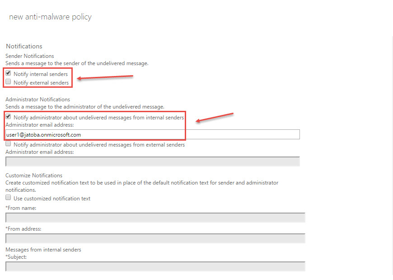This screenshot has width=393, height=280.
Task: Enable the "Notify external senders" checkbox
Action: 8,81
